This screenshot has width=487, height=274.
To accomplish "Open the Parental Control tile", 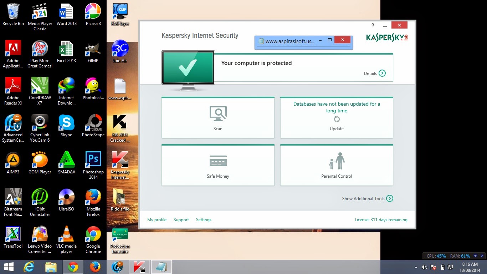I will coord(337,165).
